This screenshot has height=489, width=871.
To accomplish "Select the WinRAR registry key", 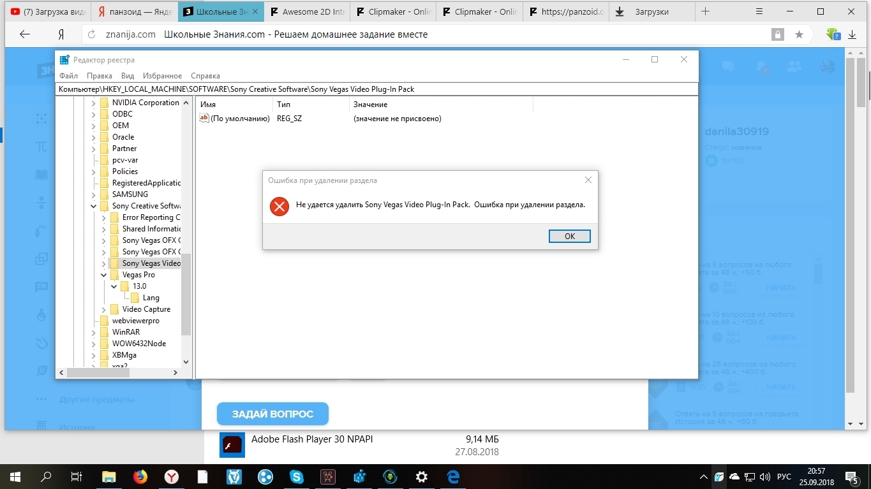I will point(126,332).
